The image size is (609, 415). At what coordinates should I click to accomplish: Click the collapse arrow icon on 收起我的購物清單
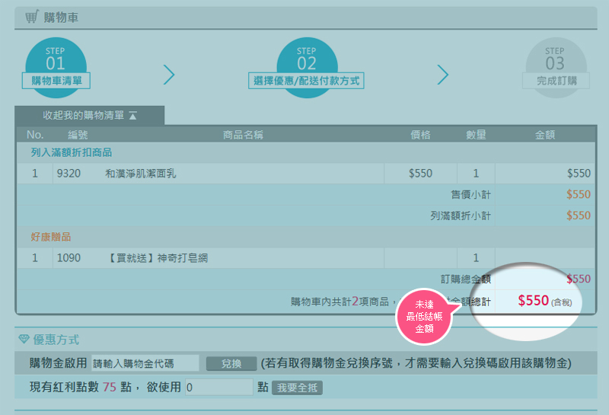pyautogui.click(x=132, y=116)
